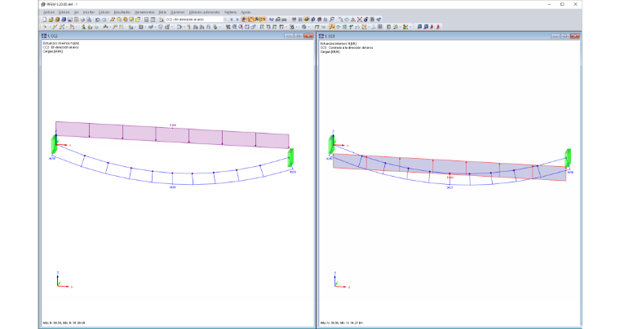
Task: Expand the load case list dropdown arrow
Action: 225,20
